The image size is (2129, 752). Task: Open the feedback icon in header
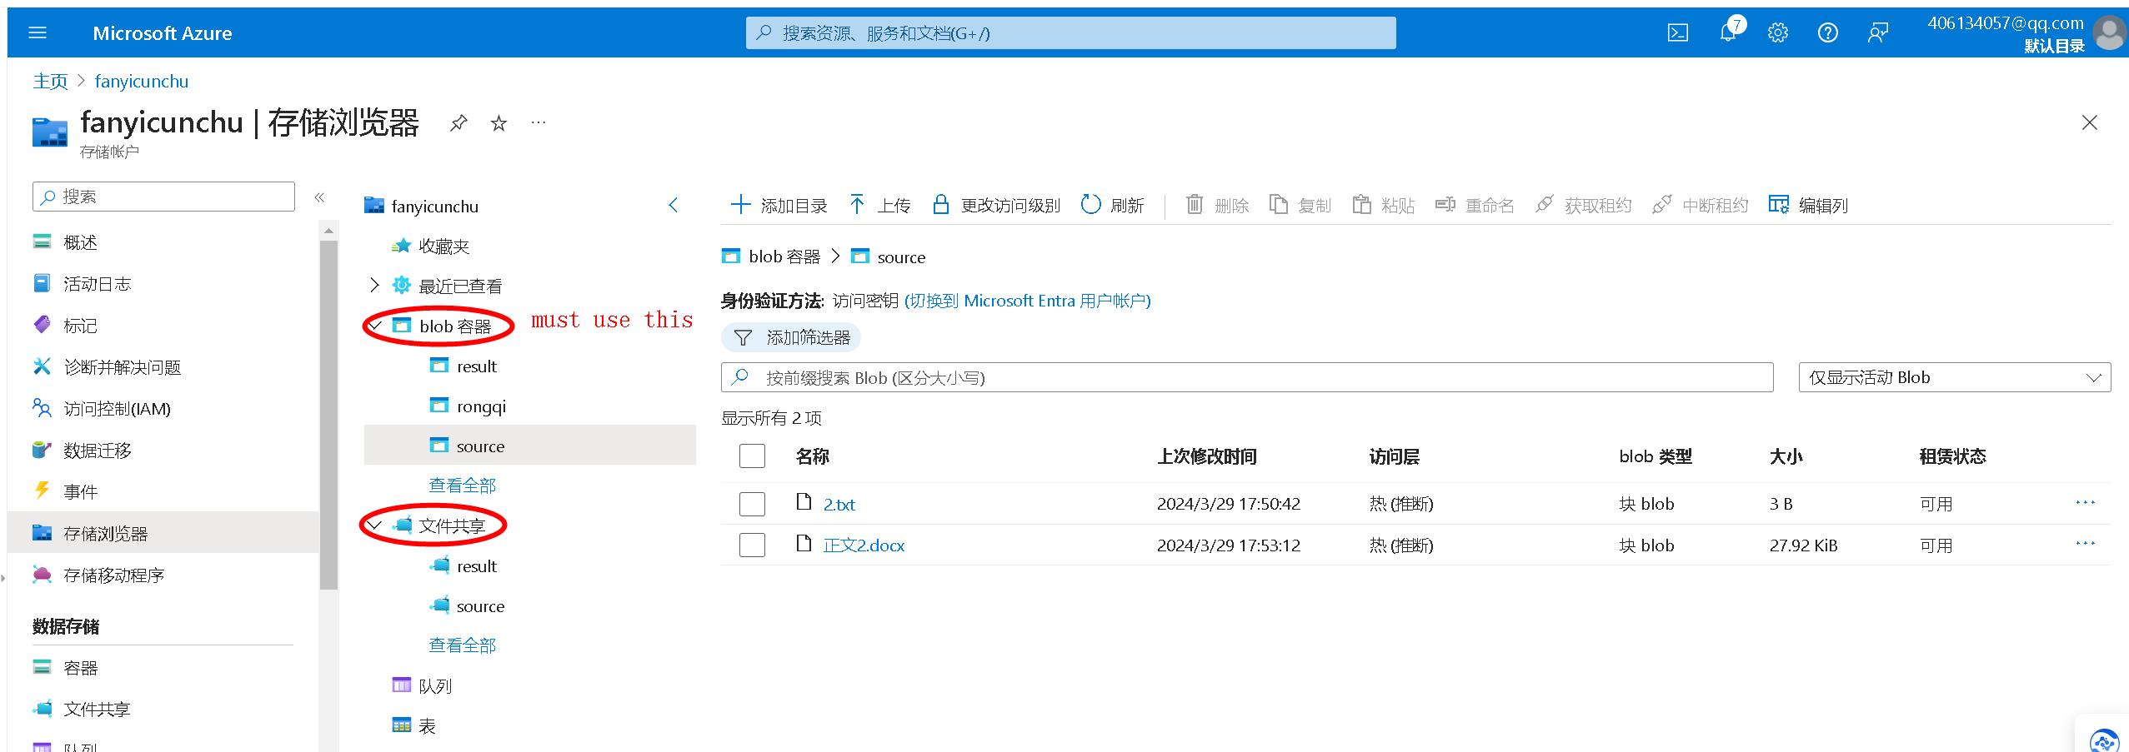1878,33
